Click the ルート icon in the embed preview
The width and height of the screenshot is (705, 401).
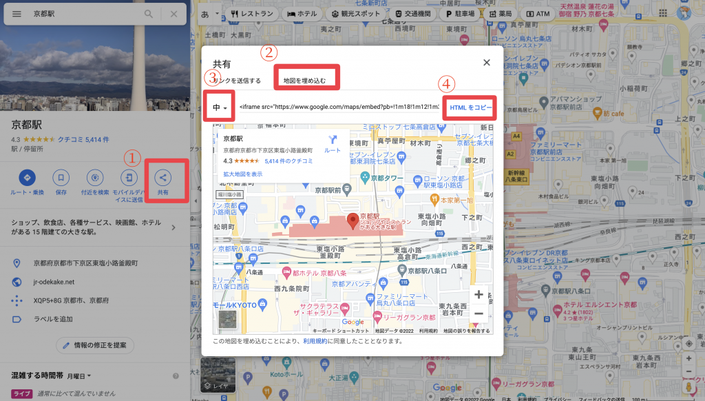coord(333,140)
